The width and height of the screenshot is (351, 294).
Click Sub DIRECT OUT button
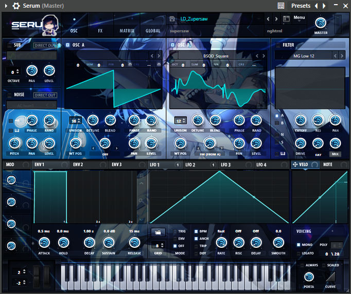pos(45,45)
